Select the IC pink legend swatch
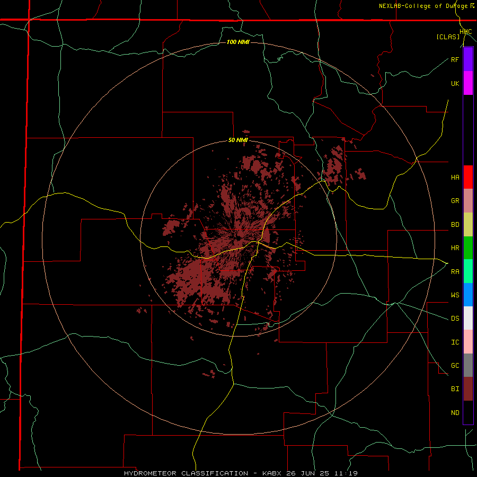This screenshot has height=477, width=477. pos(468,342)
